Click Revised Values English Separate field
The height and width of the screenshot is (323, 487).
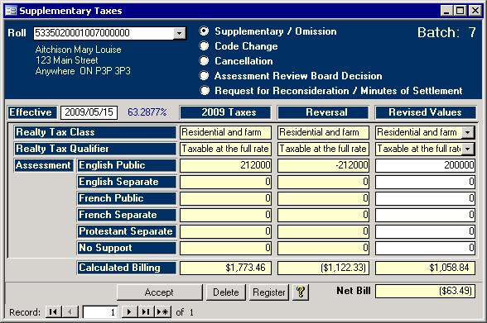[x=425, y=182]
